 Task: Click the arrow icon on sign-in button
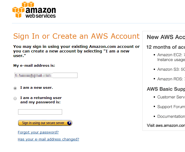tap(69, 123)
